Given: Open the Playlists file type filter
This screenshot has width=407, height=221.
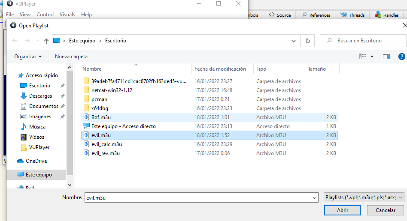Looking at the screenshot, I should 364,197.
